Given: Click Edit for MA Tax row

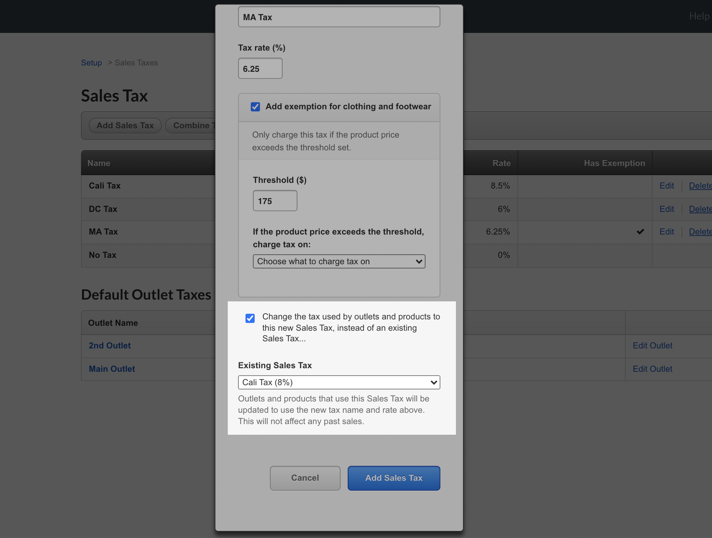Looking at the screenshot, I should 667,232.
